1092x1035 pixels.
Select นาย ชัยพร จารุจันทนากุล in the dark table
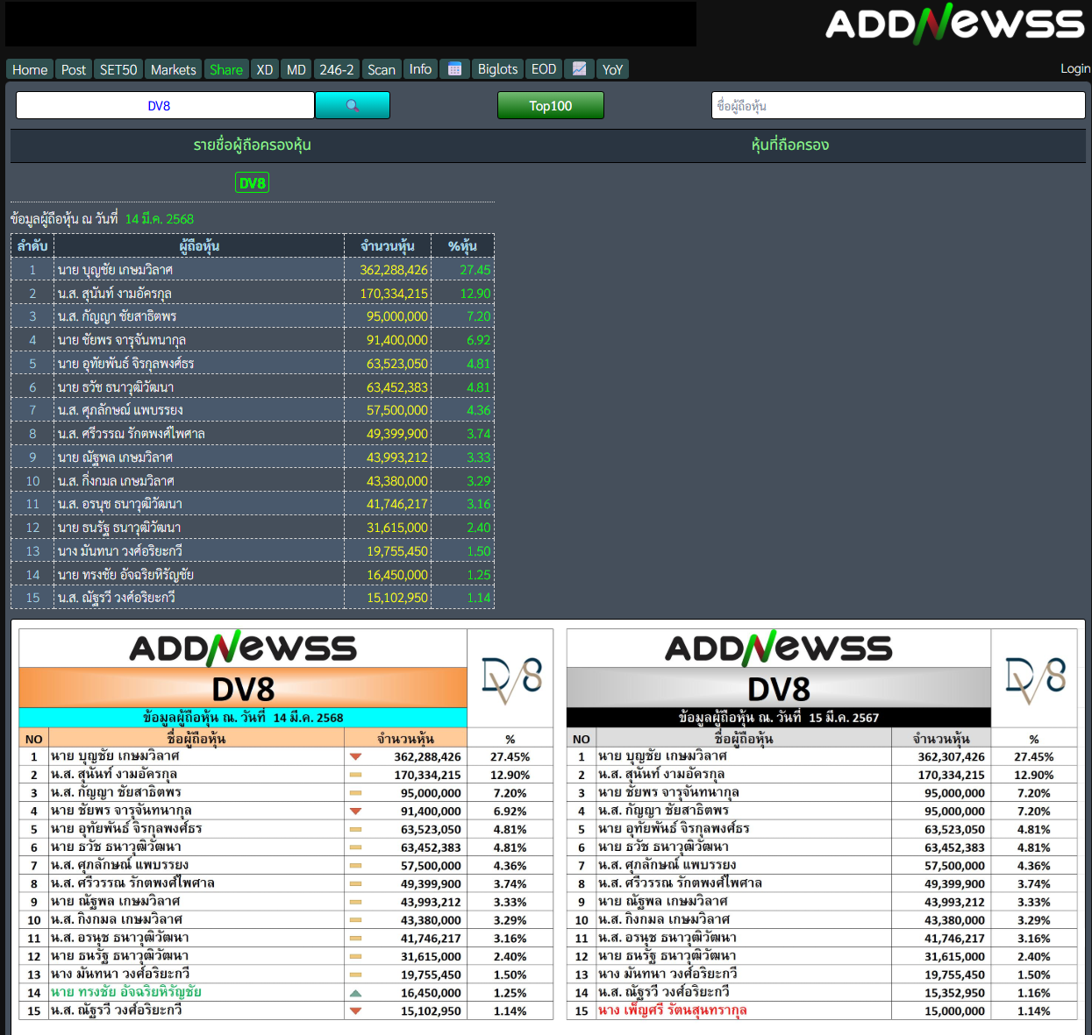[122, 340]
